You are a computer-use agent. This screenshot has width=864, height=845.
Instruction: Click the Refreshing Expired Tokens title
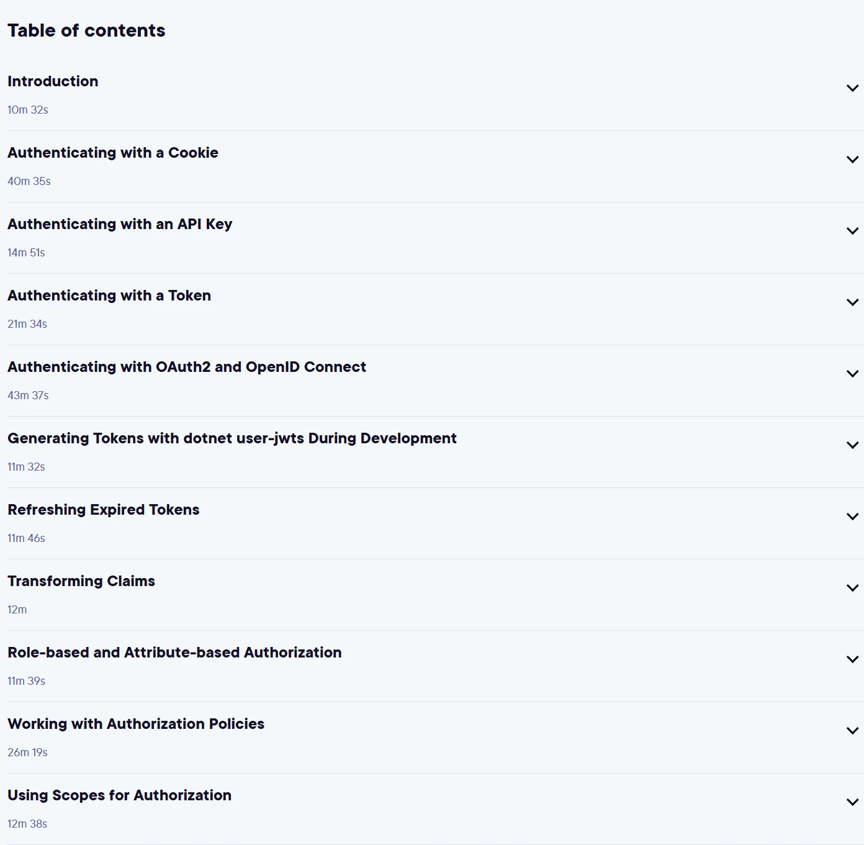(x=104, y=510)
